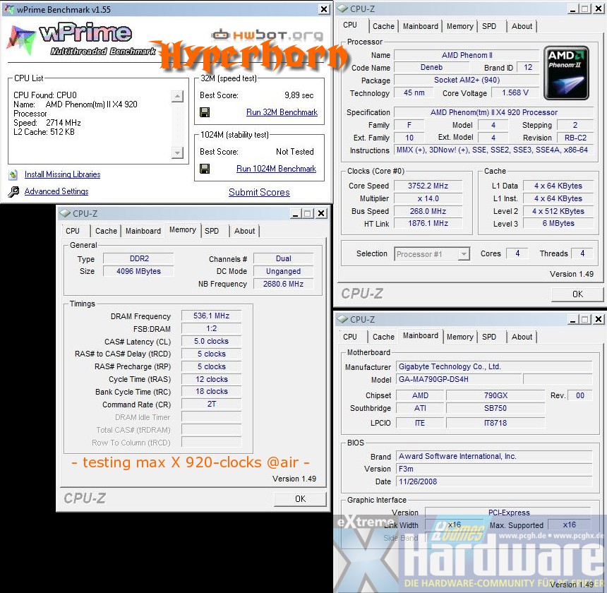This screenshot has width=607, height=593.
Task: Click the CAS# Latency value 5.0 clocks
Action: [211, 342]
